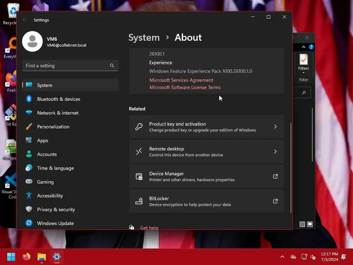Open Microsoft Software License Terms link

185,87
